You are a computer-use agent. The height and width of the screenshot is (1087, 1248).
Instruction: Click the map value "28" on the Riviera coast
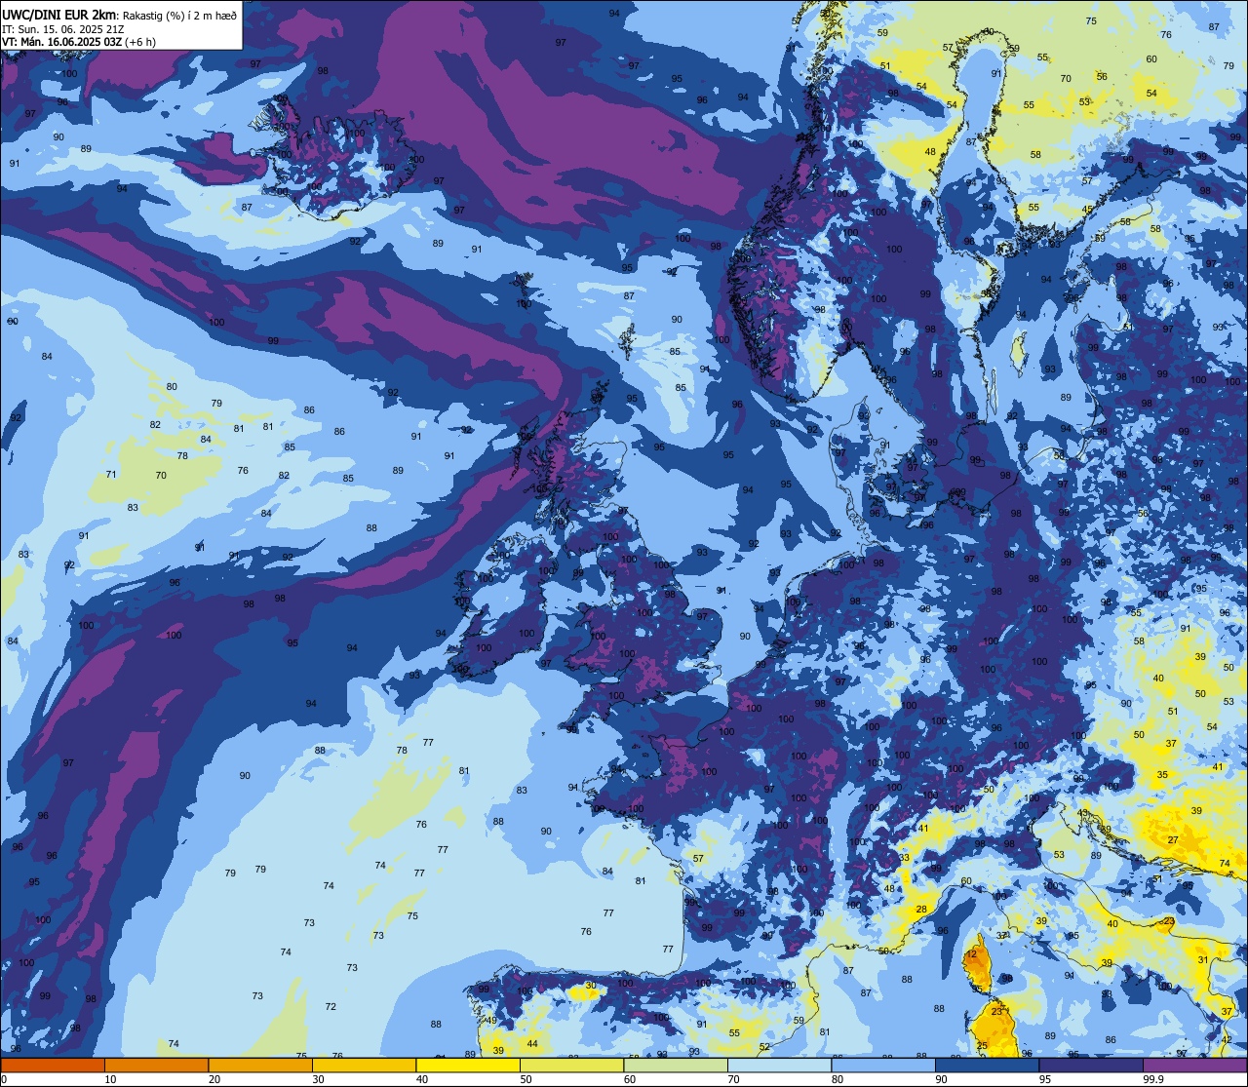tap(921, 910)
